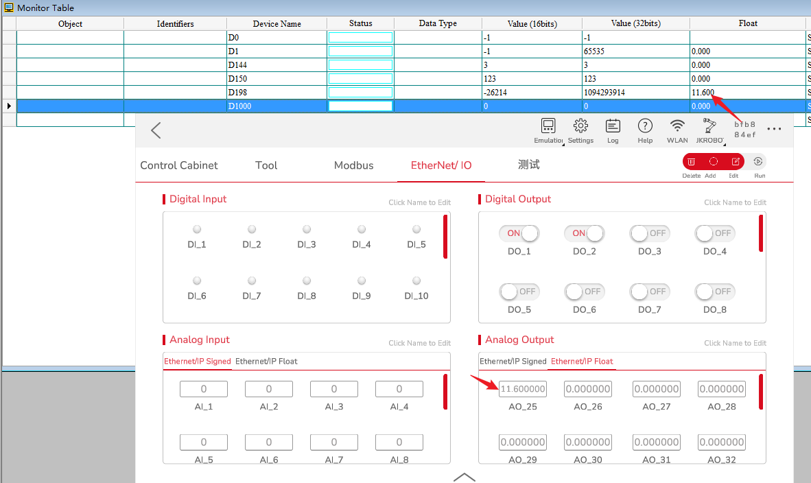Click the Help question mark icon
Image resolution: width=811 pixels, height=483 pixels.
click(x=645, y=126)
